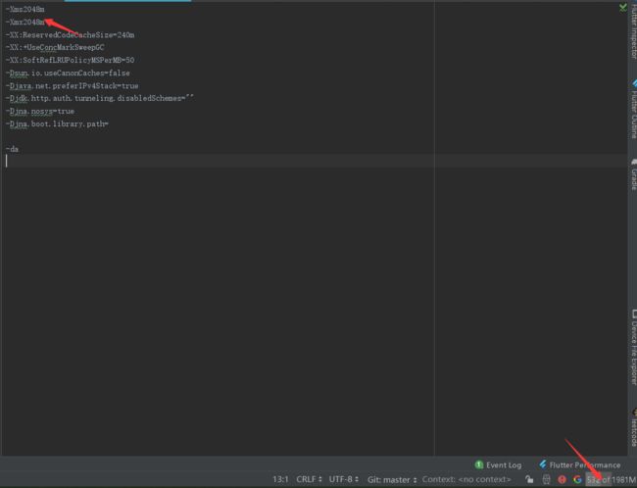Open the Flutter Inspector side tab
The height and width of the screenshot is (488, 637).
tap(633, 30)
